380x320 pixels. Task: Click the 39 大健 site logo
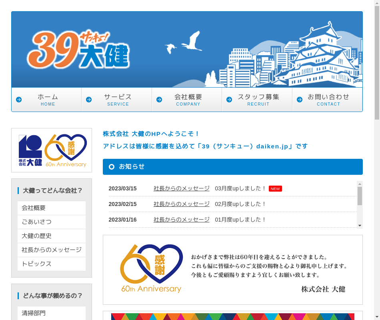(78, 50)
